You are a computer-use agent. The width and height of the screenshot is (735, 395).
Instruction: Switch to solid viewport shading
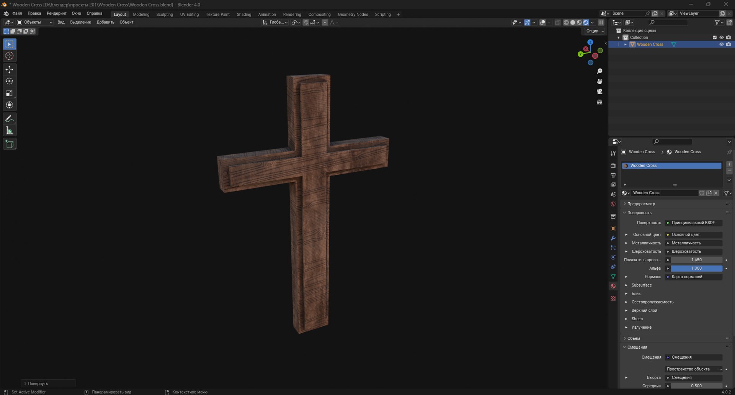[x=573, y=23]
